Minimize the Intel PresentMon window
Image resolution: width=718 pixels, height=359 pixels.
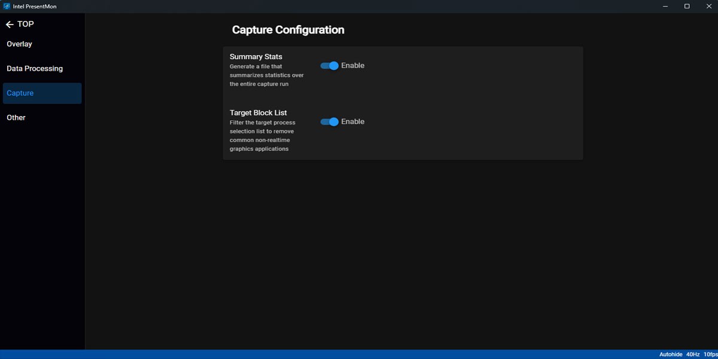[665, 6]
